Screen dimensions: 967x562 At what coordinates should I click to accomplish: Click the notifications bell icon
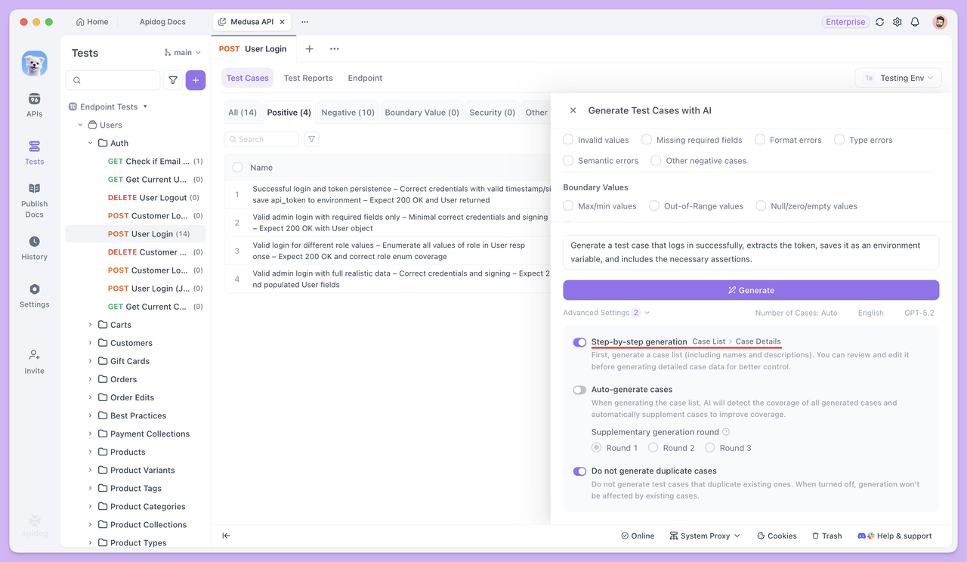pyautogui.click(x=915, y=22)
